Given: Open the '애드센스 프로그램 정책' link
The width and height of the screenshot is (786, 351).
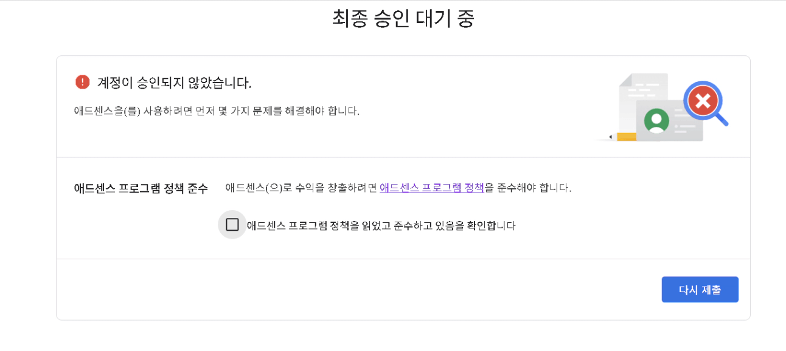Looking at the screenshot, I should coord(431,188).
